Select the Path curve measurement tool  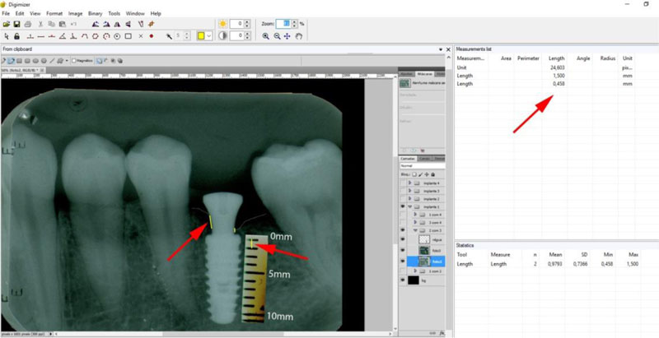(x=85, y=36)
